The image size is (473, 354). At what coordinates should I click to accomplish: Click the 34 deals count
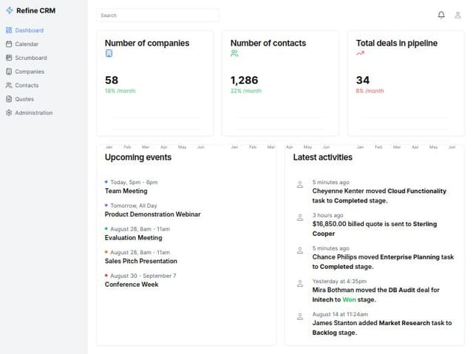tap(363, 81)
